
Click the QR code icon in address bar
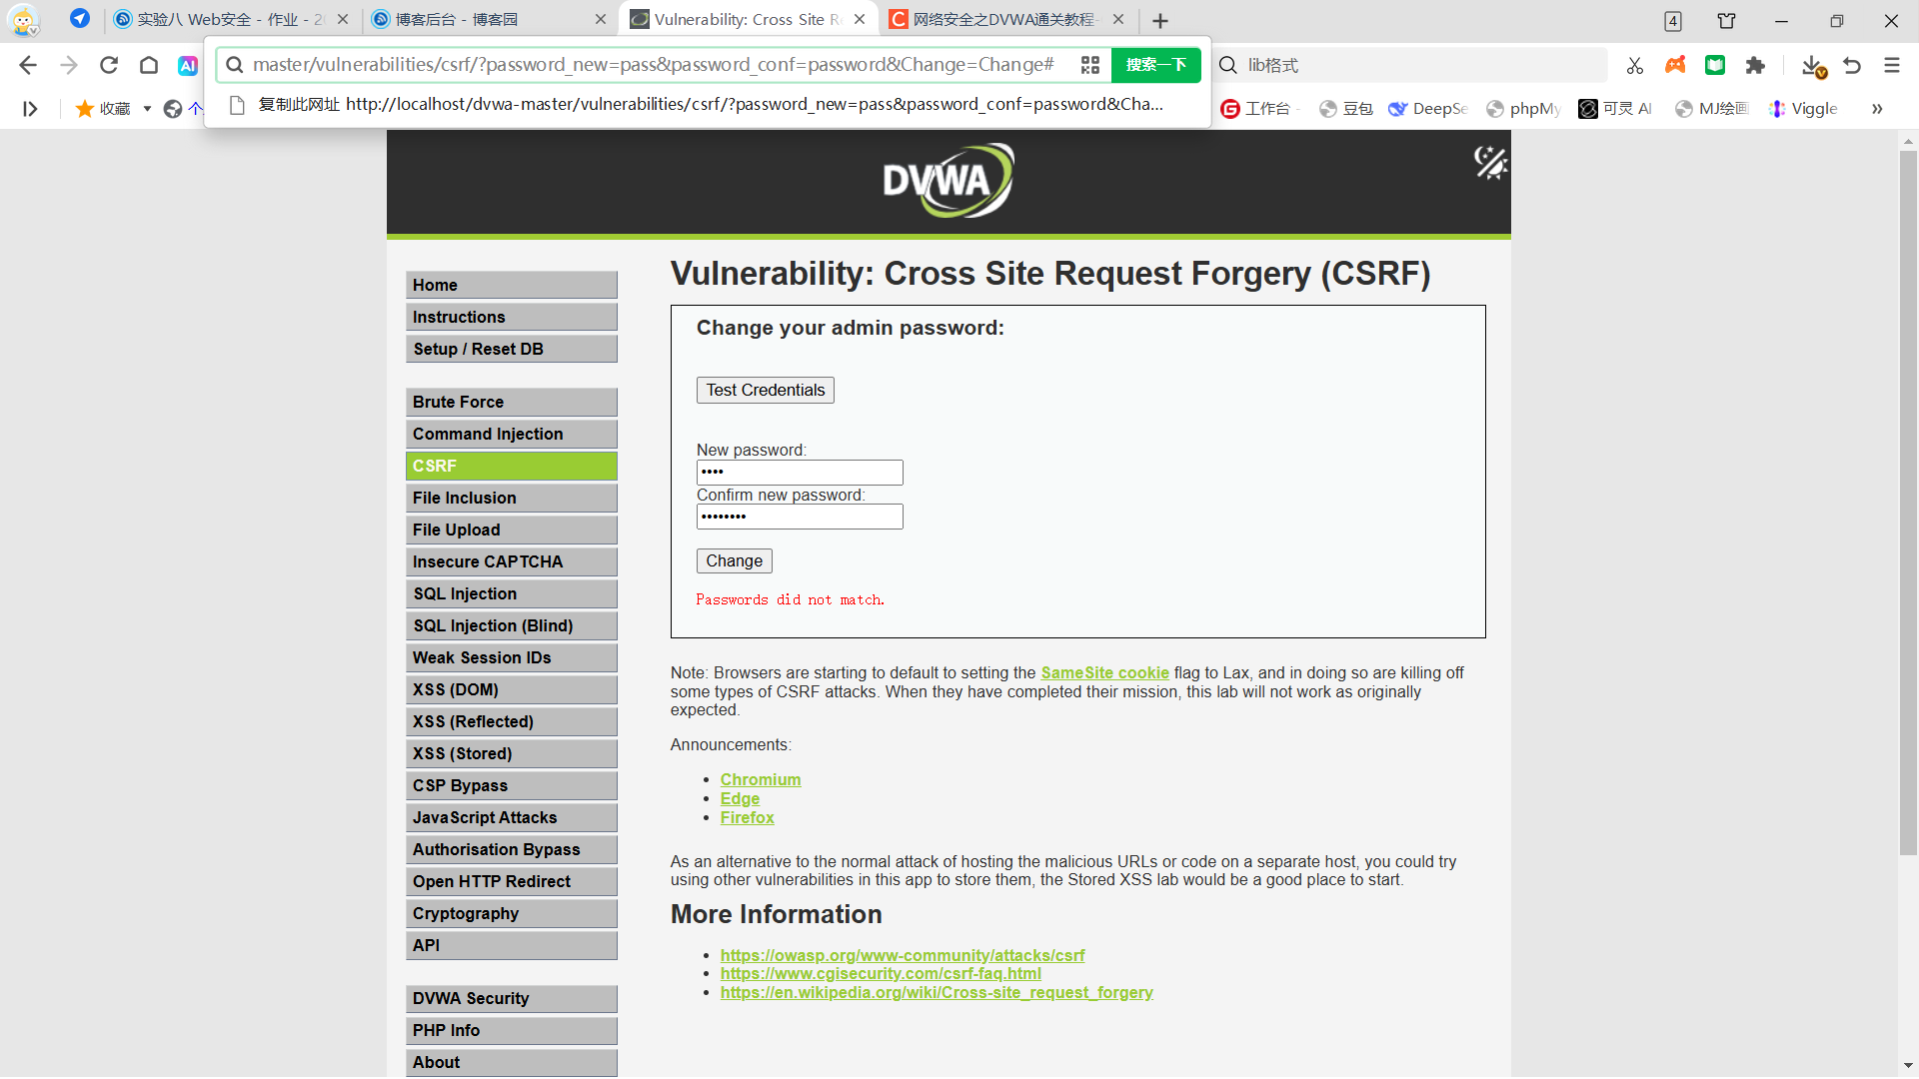pos(1089,65)
